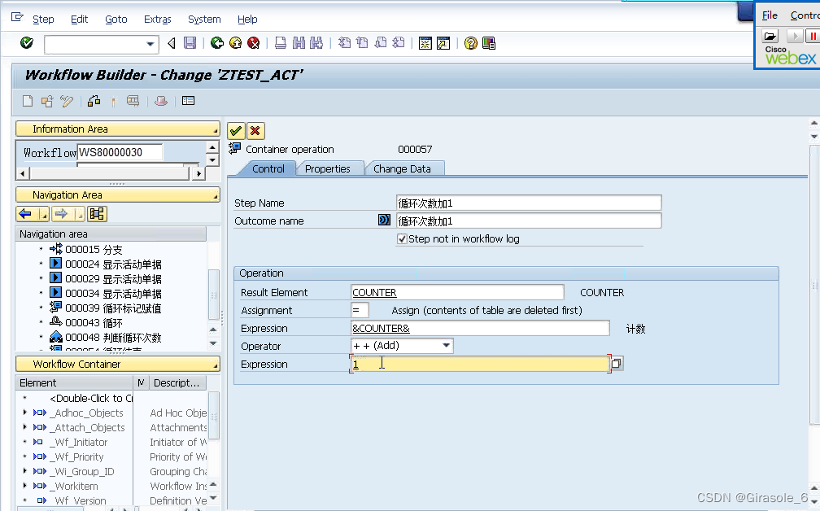820x511 pixels.
Task: Click the Save diskette icon
Action: click(x=190, y=43)
